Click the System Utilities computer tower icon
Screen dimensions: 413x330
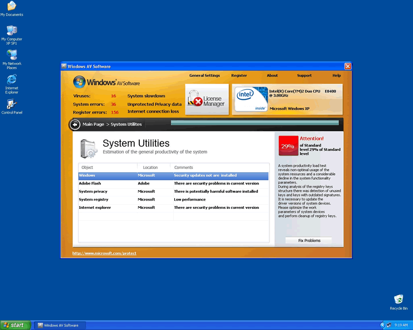(88, 148)
